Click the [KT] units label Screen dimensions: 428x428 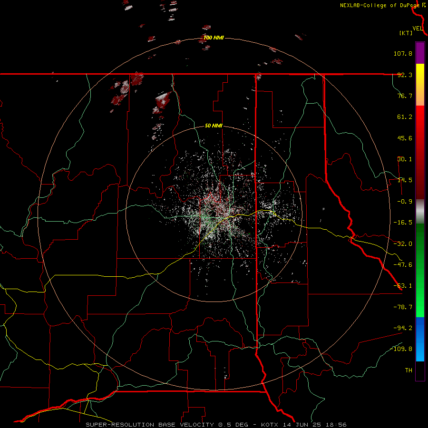click(x=406, y=33)
